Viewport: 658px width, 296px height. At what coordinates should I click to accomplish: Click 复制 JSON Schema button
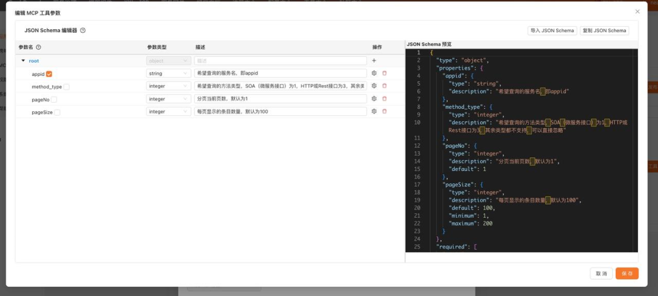(604, 30)
